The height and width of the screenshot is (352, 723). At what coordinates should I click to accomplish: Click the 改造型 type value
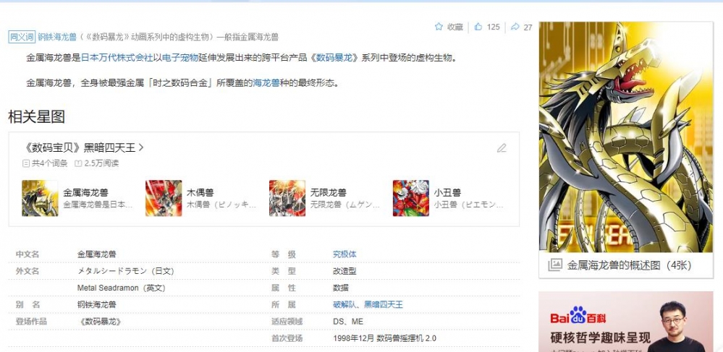click(344, 271)
